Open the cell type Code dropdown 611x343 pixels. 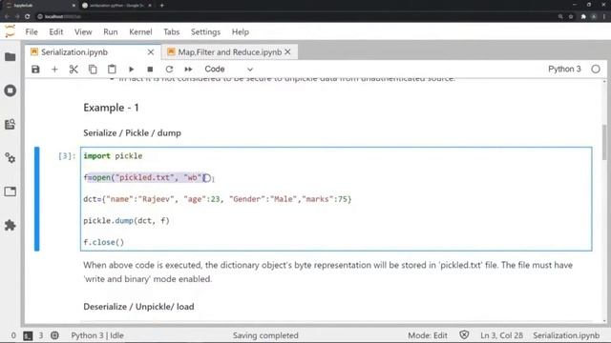pyautogui.click(x=229, y=70)
